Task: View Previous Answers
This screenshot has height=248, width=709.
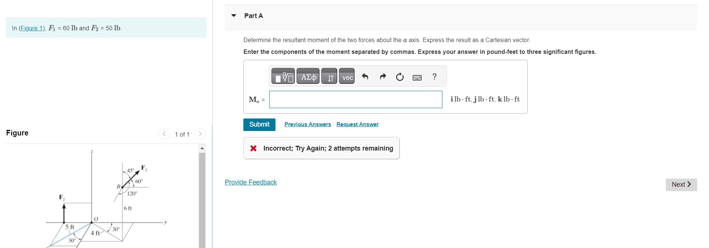Action: point(308,124)
